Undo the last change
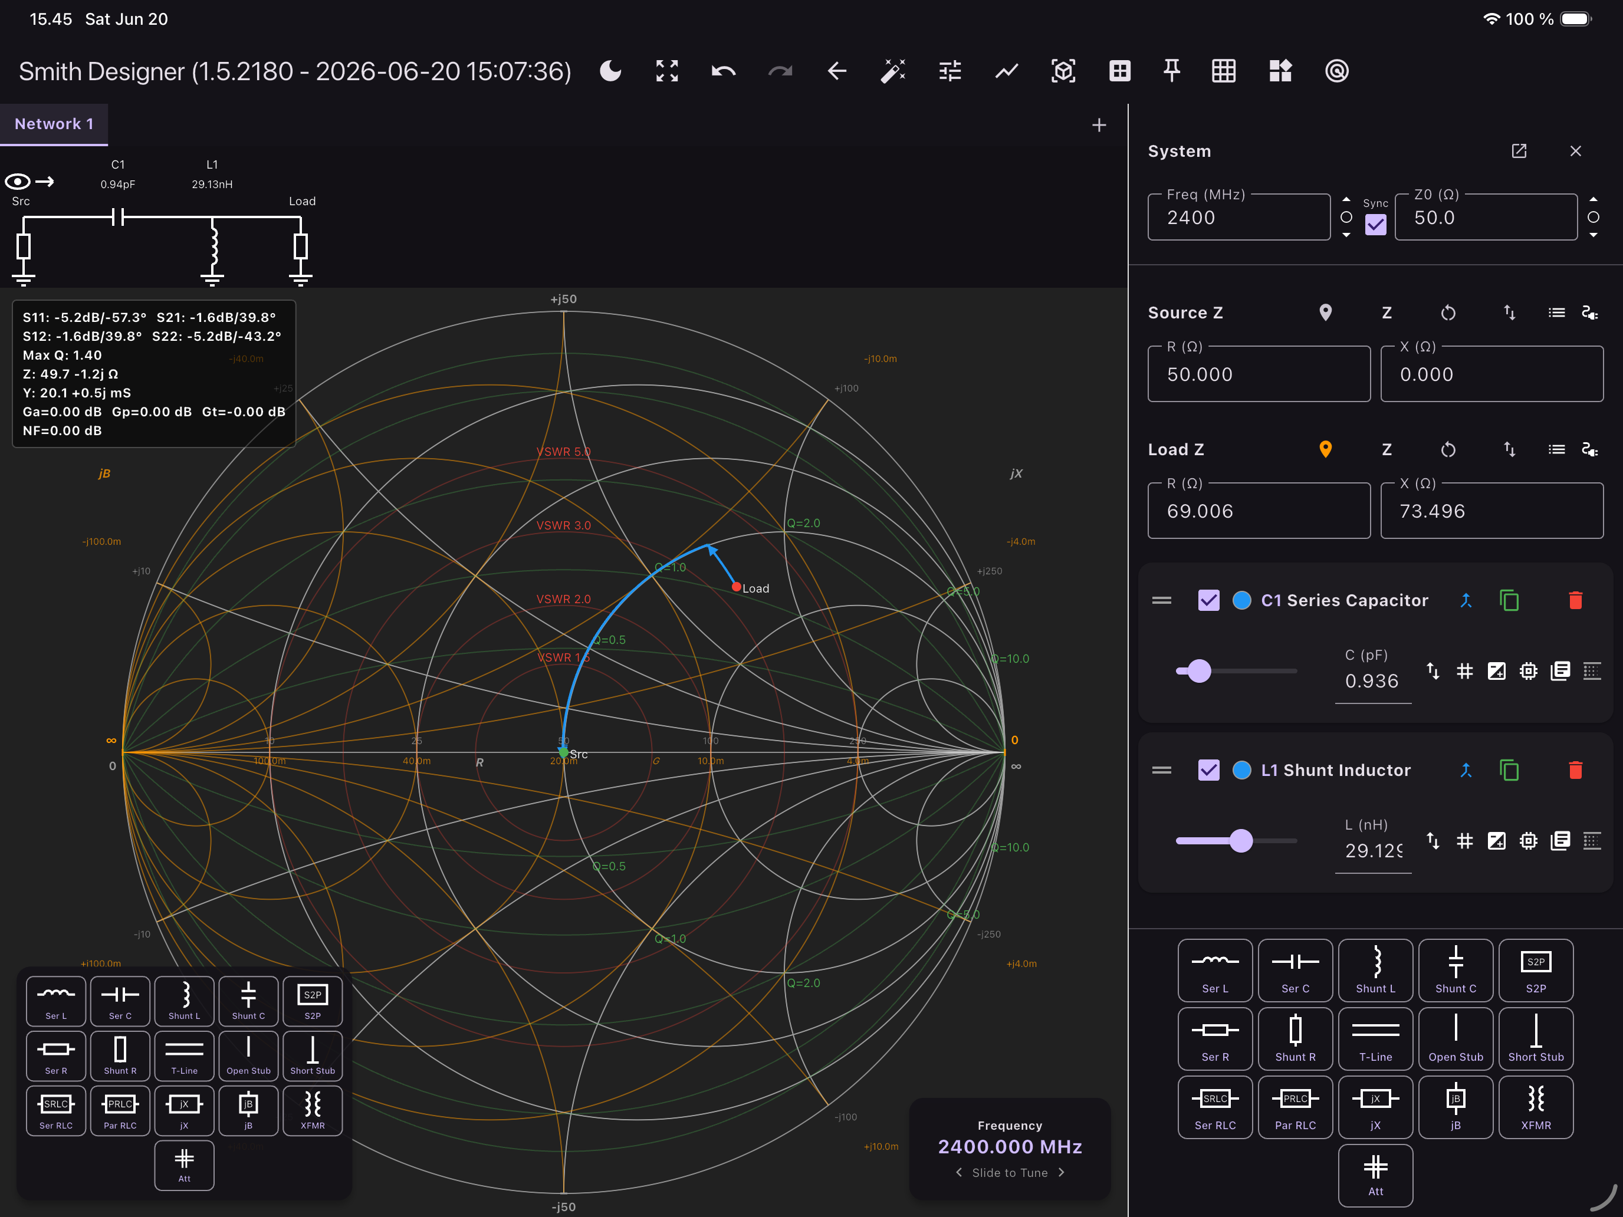The image size is (1623, 1217). coord(724,71)
